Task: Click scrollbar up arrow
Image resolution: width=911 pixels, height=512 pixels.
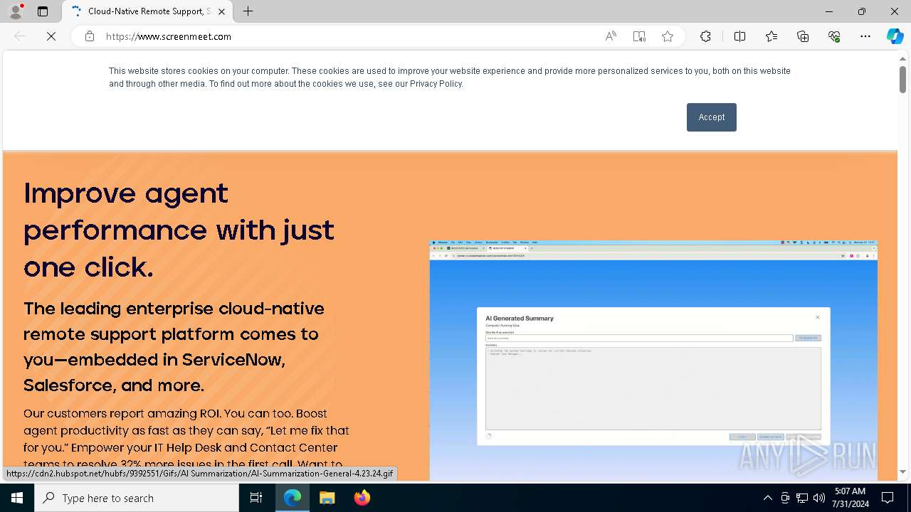Action: click(x=902, y=58)
